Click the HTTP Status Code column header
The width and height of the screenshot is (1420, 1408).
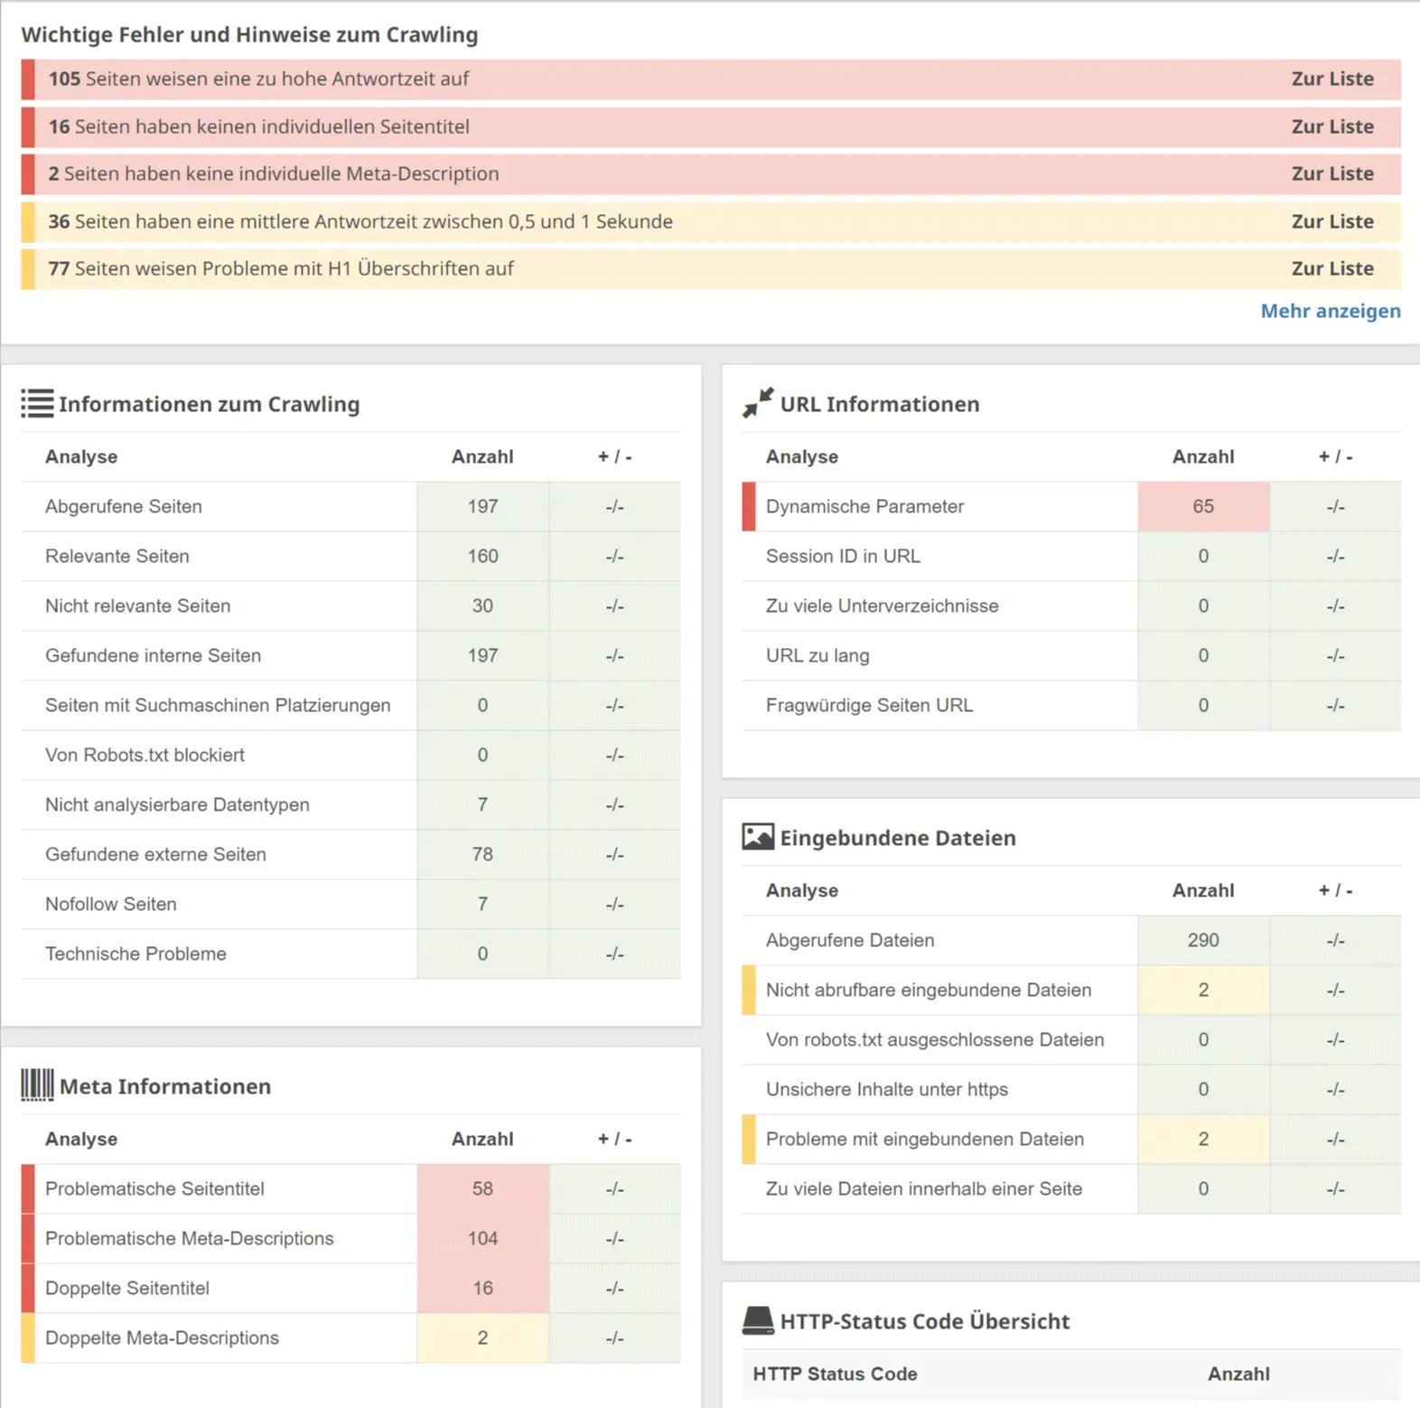tap(835, 1374)
